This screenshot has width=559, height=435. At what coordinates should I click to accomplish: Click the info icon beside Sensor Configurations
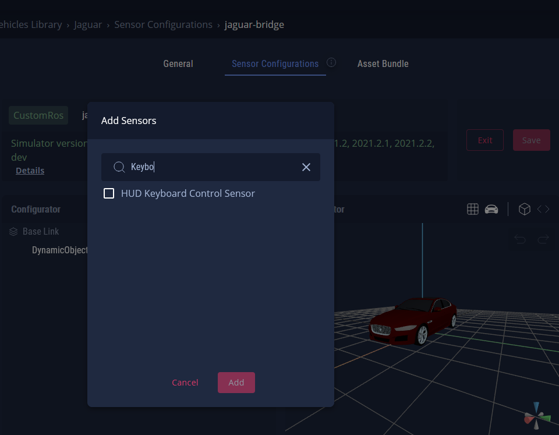click(x=331, y=62)
